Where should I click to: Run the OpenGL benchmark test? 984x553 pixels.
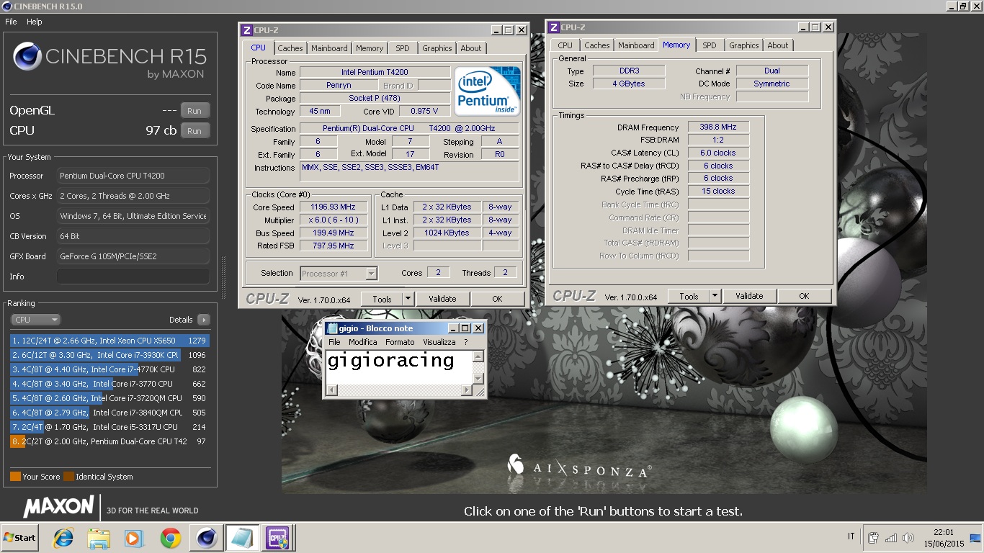[194, 111]
